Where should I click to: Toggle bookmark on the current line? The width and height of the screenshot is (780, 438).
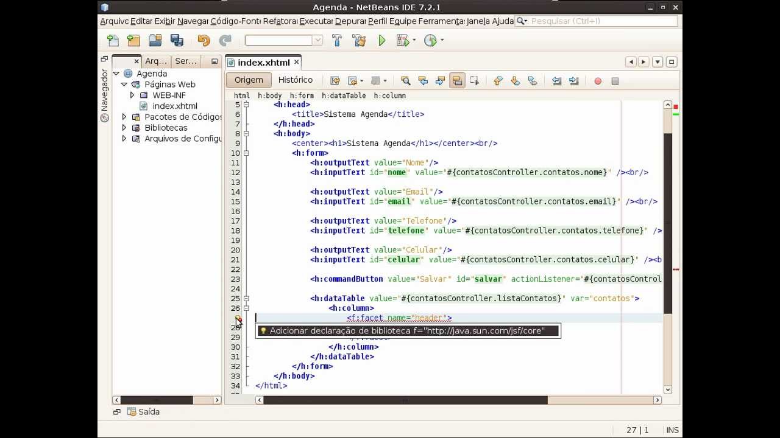pyautogui.click(x=532, y=80)
